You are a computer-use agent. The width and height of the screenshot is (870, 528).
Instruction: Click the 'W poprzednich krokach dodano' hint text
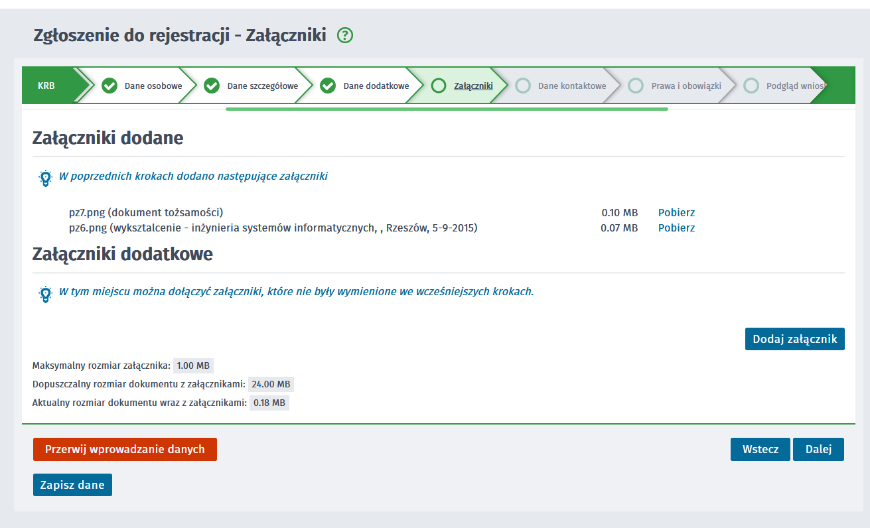193,176
